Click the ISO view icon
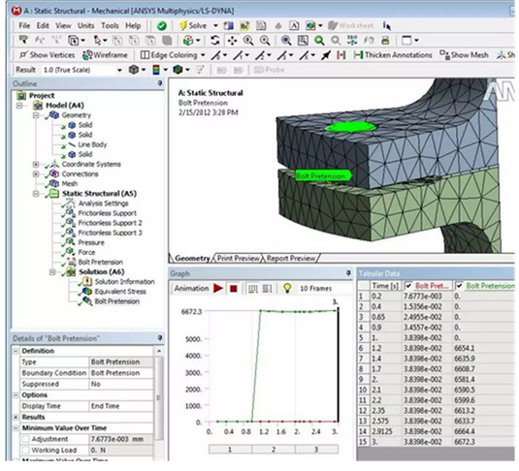Screen dimensions: 519x471 click(x=352, y=41)
